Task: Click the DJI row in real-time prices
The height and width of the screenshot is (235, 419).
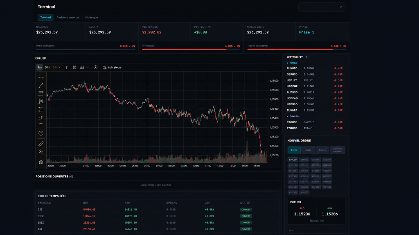Action: tap(158, 210)
